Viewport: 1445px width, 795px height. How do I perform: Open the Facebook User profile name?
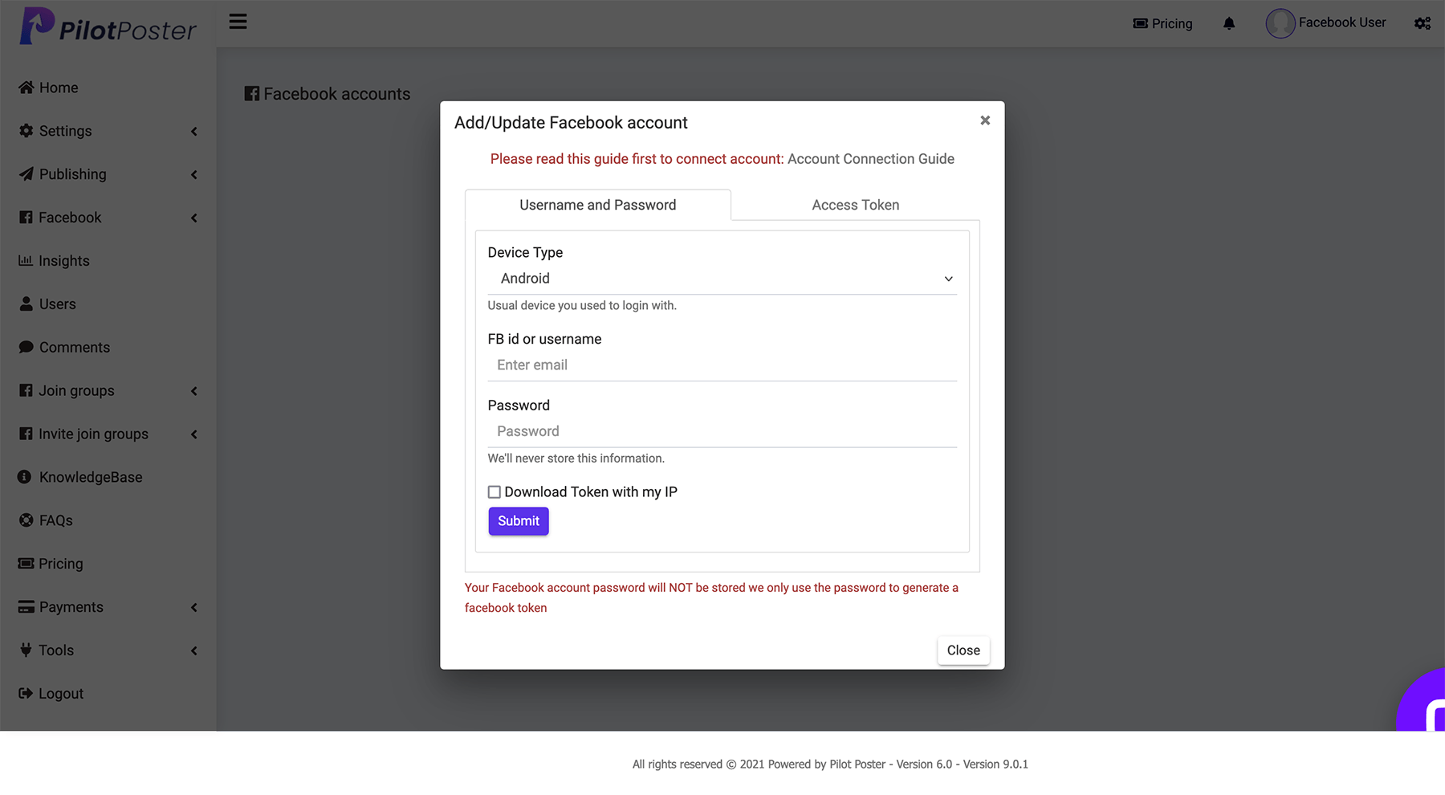(1342, 22)
